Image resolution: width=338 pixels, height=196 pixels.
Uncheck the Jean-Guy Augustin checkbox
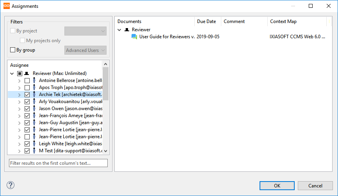[27, 123]
